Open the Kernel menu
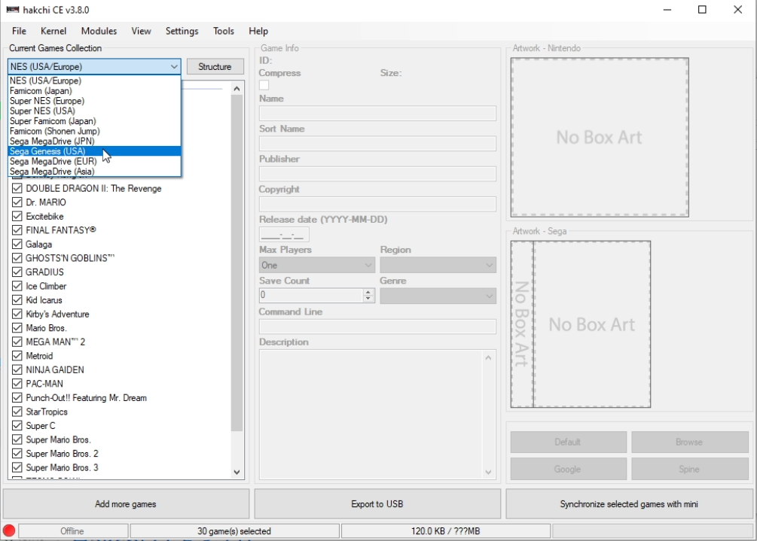Image resolution: width=757 pixels, height=541 pixels. (53, 31)
